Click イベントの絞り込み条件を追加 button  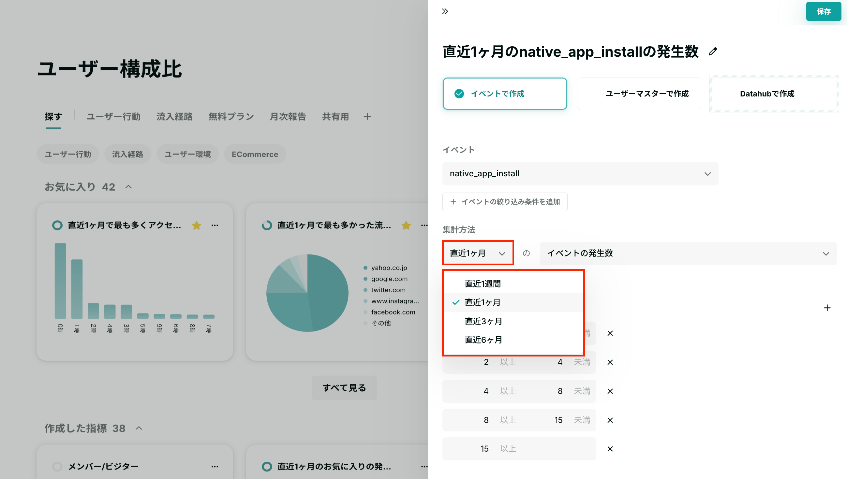505,202
